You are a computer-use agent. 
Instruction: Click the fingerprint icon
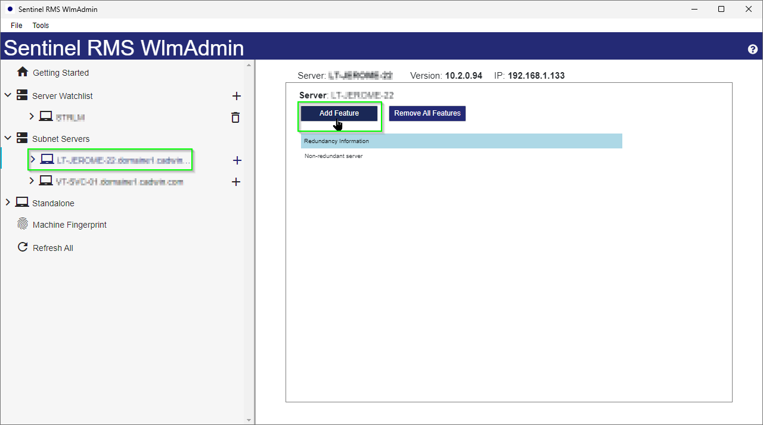pos(23,224)
